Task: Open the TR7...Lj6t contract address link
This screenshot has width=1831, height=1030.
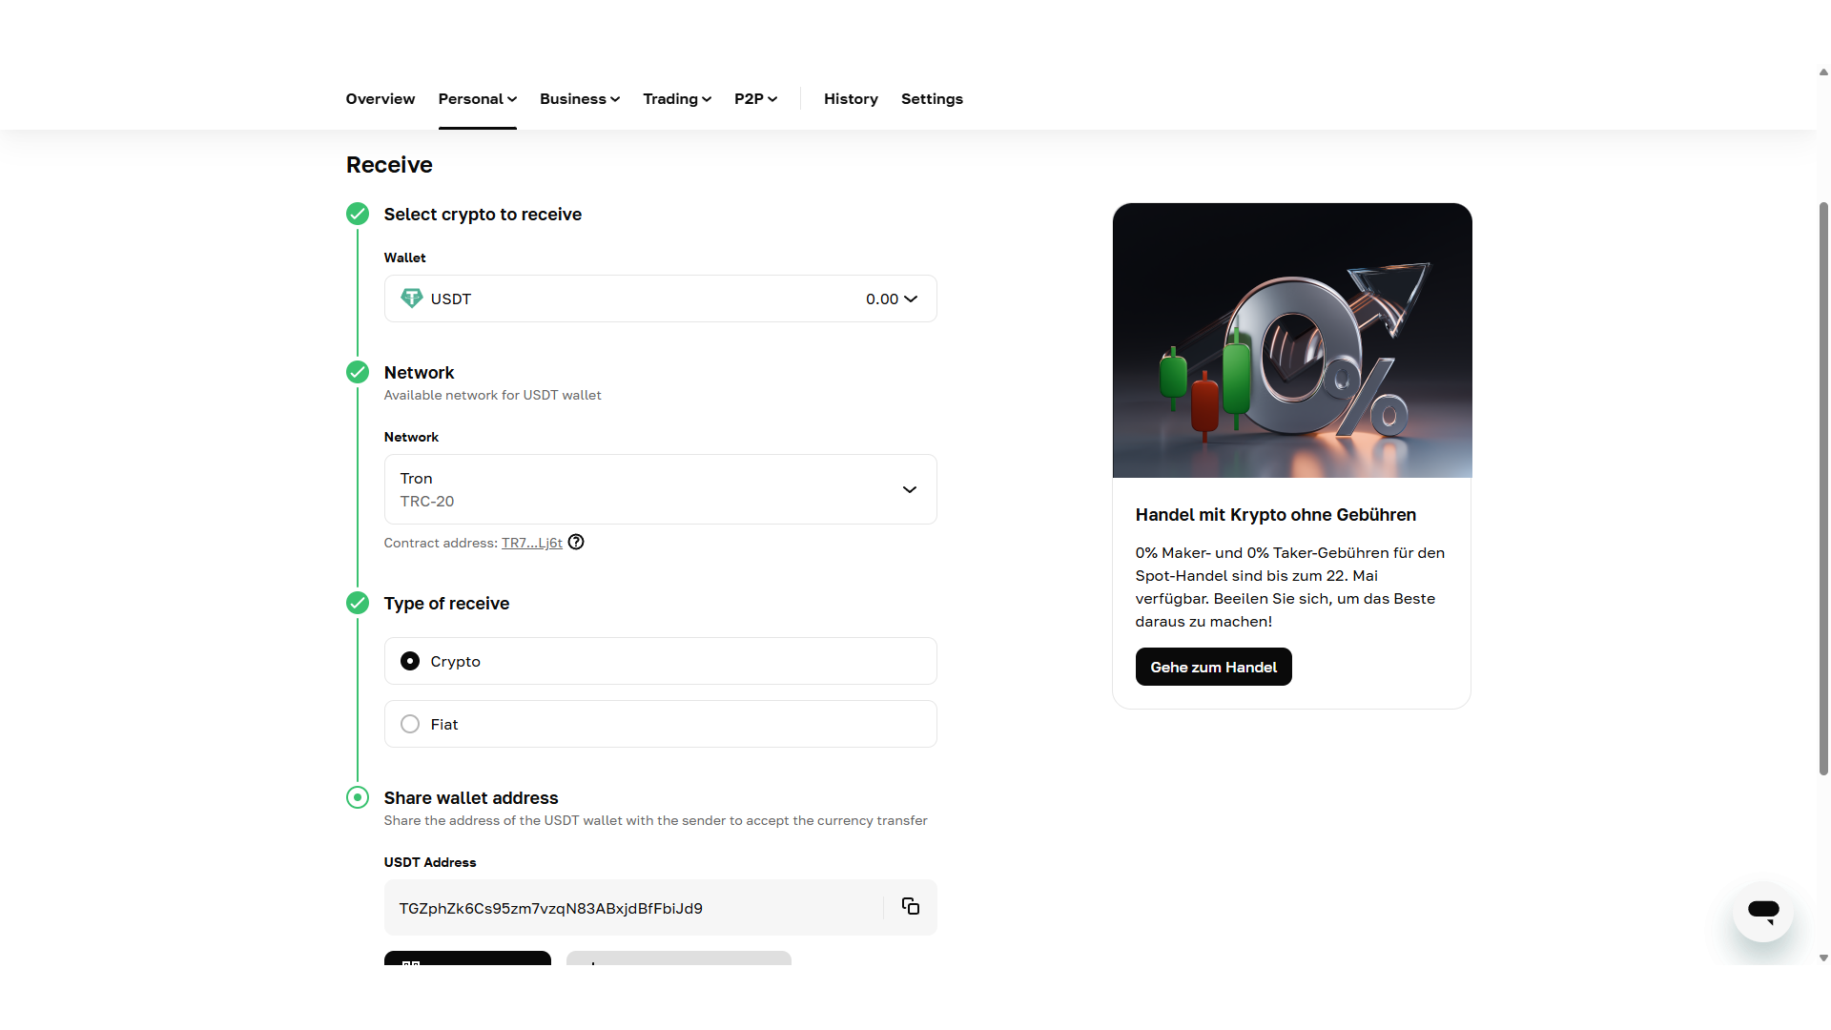Action: (532, 543)
